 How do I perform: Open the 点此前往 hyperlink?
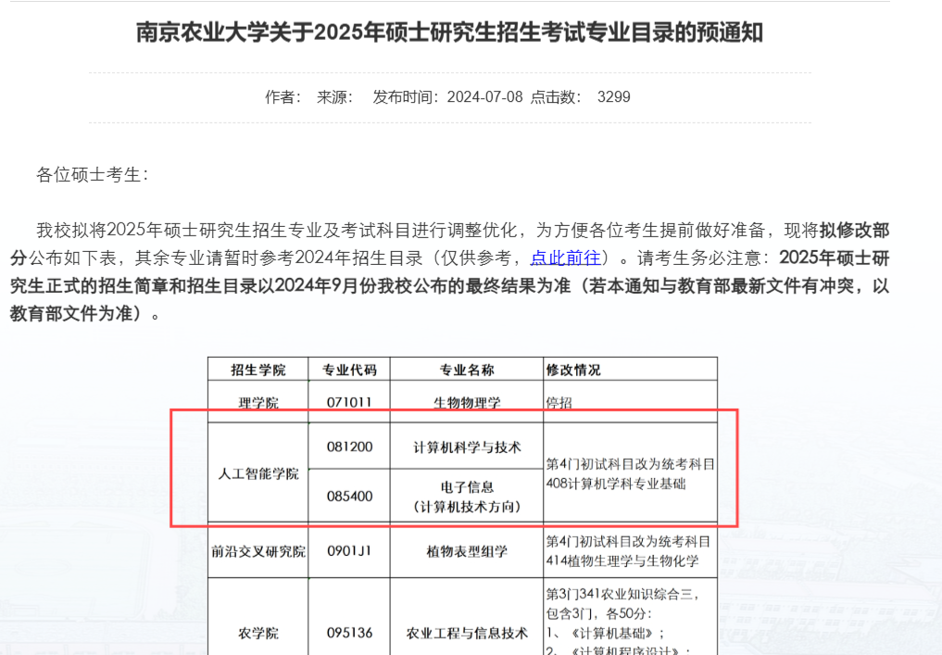[x=565, y=258]
